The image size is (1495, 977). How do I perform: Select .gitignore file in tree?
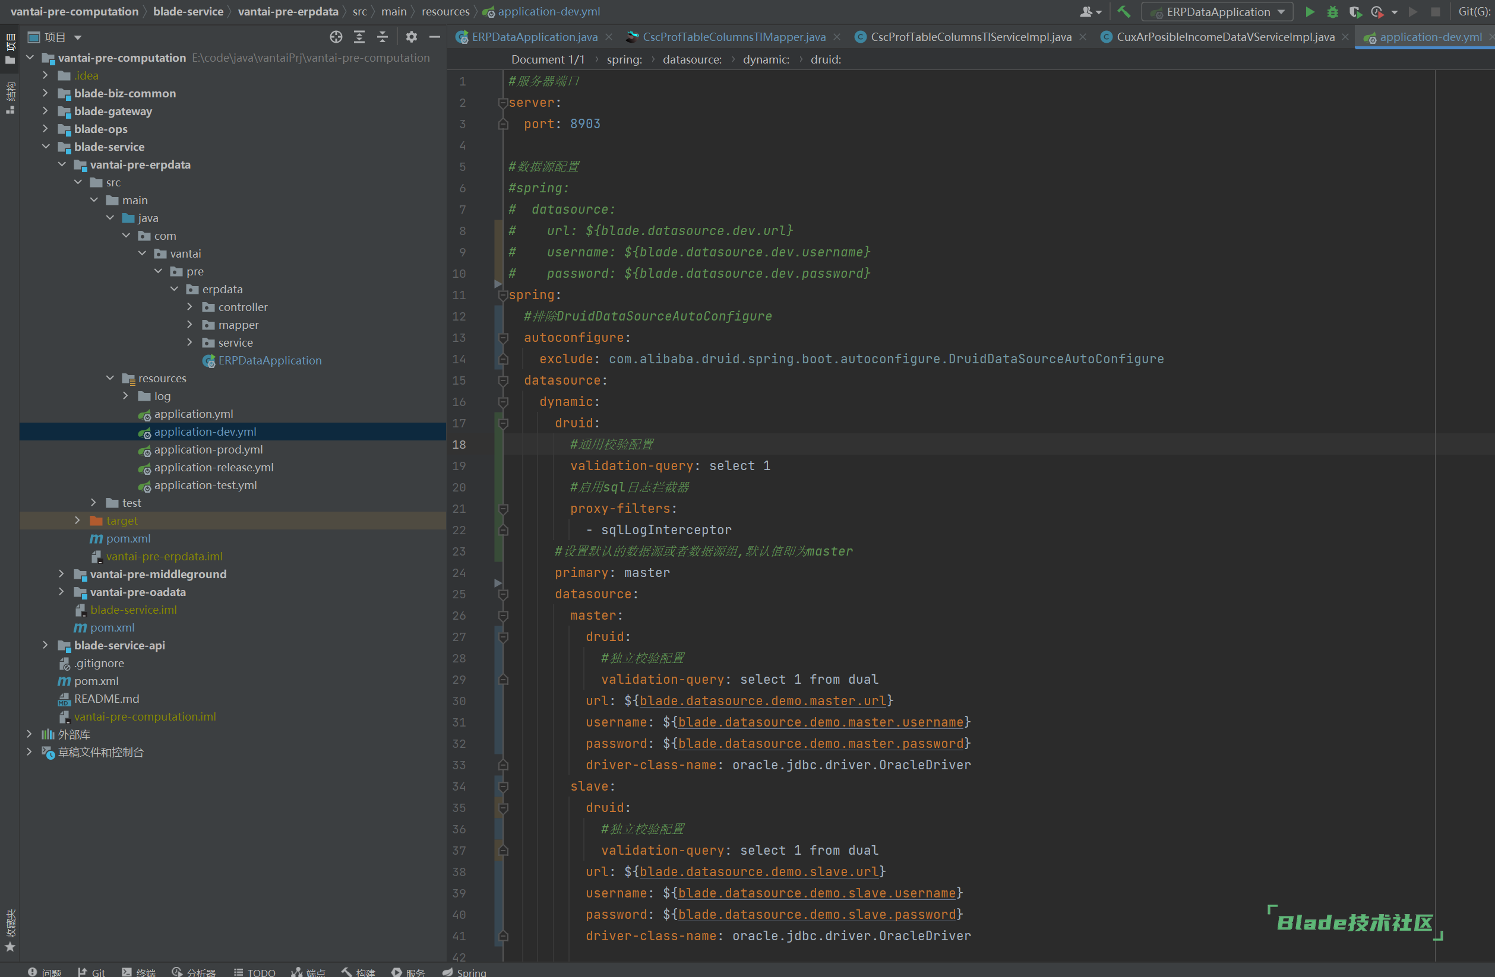[99, 663]
